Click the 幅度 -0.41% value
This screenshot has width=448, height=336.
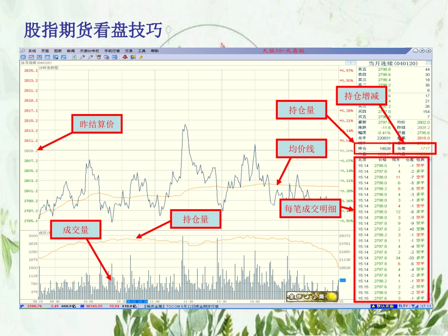384,133
